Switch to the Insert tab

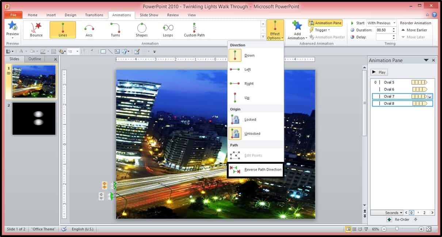(x=51, y=15)
